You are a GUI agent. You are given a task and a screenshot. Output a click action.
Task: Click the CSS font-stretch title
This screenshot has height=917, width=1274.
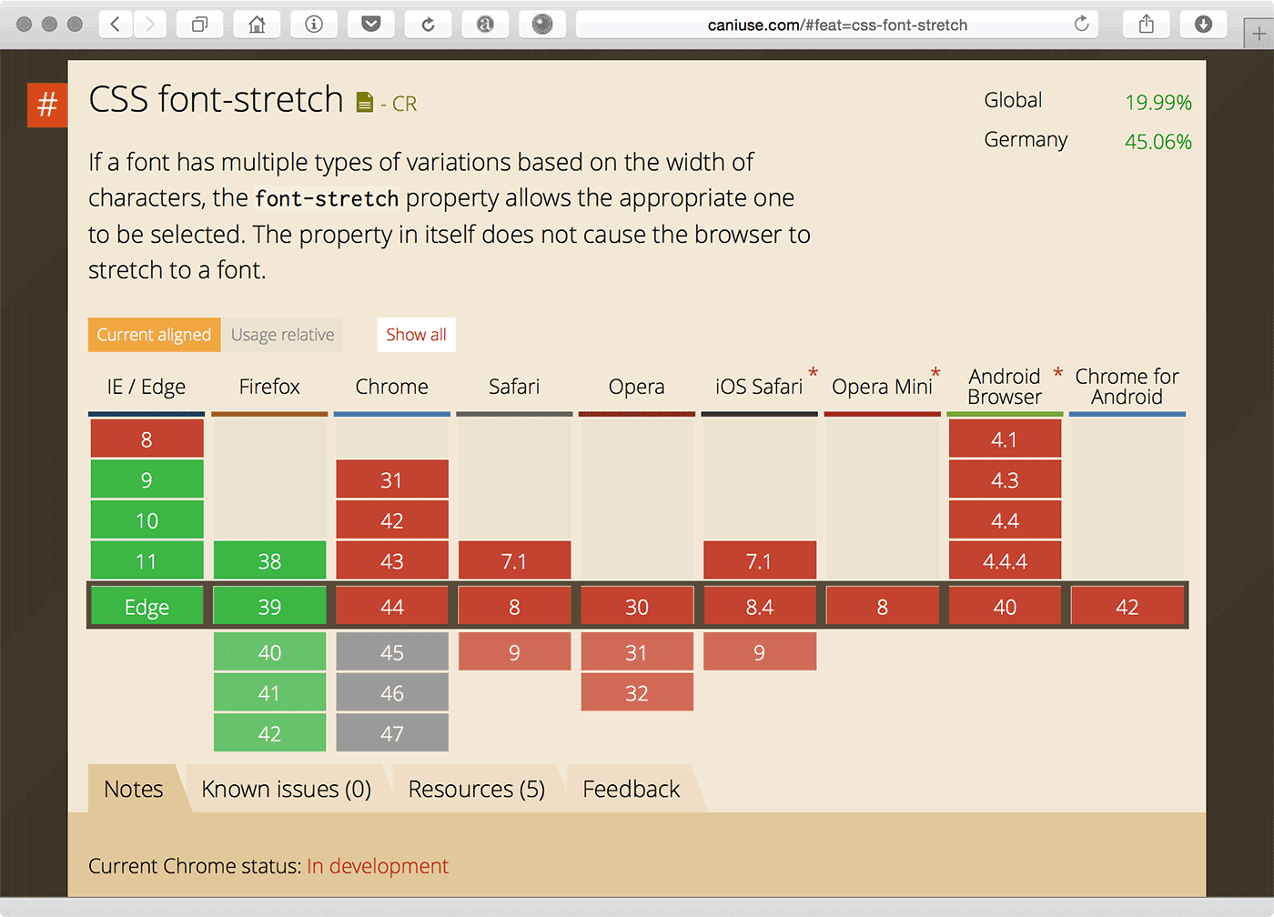(x=216, y=99)
